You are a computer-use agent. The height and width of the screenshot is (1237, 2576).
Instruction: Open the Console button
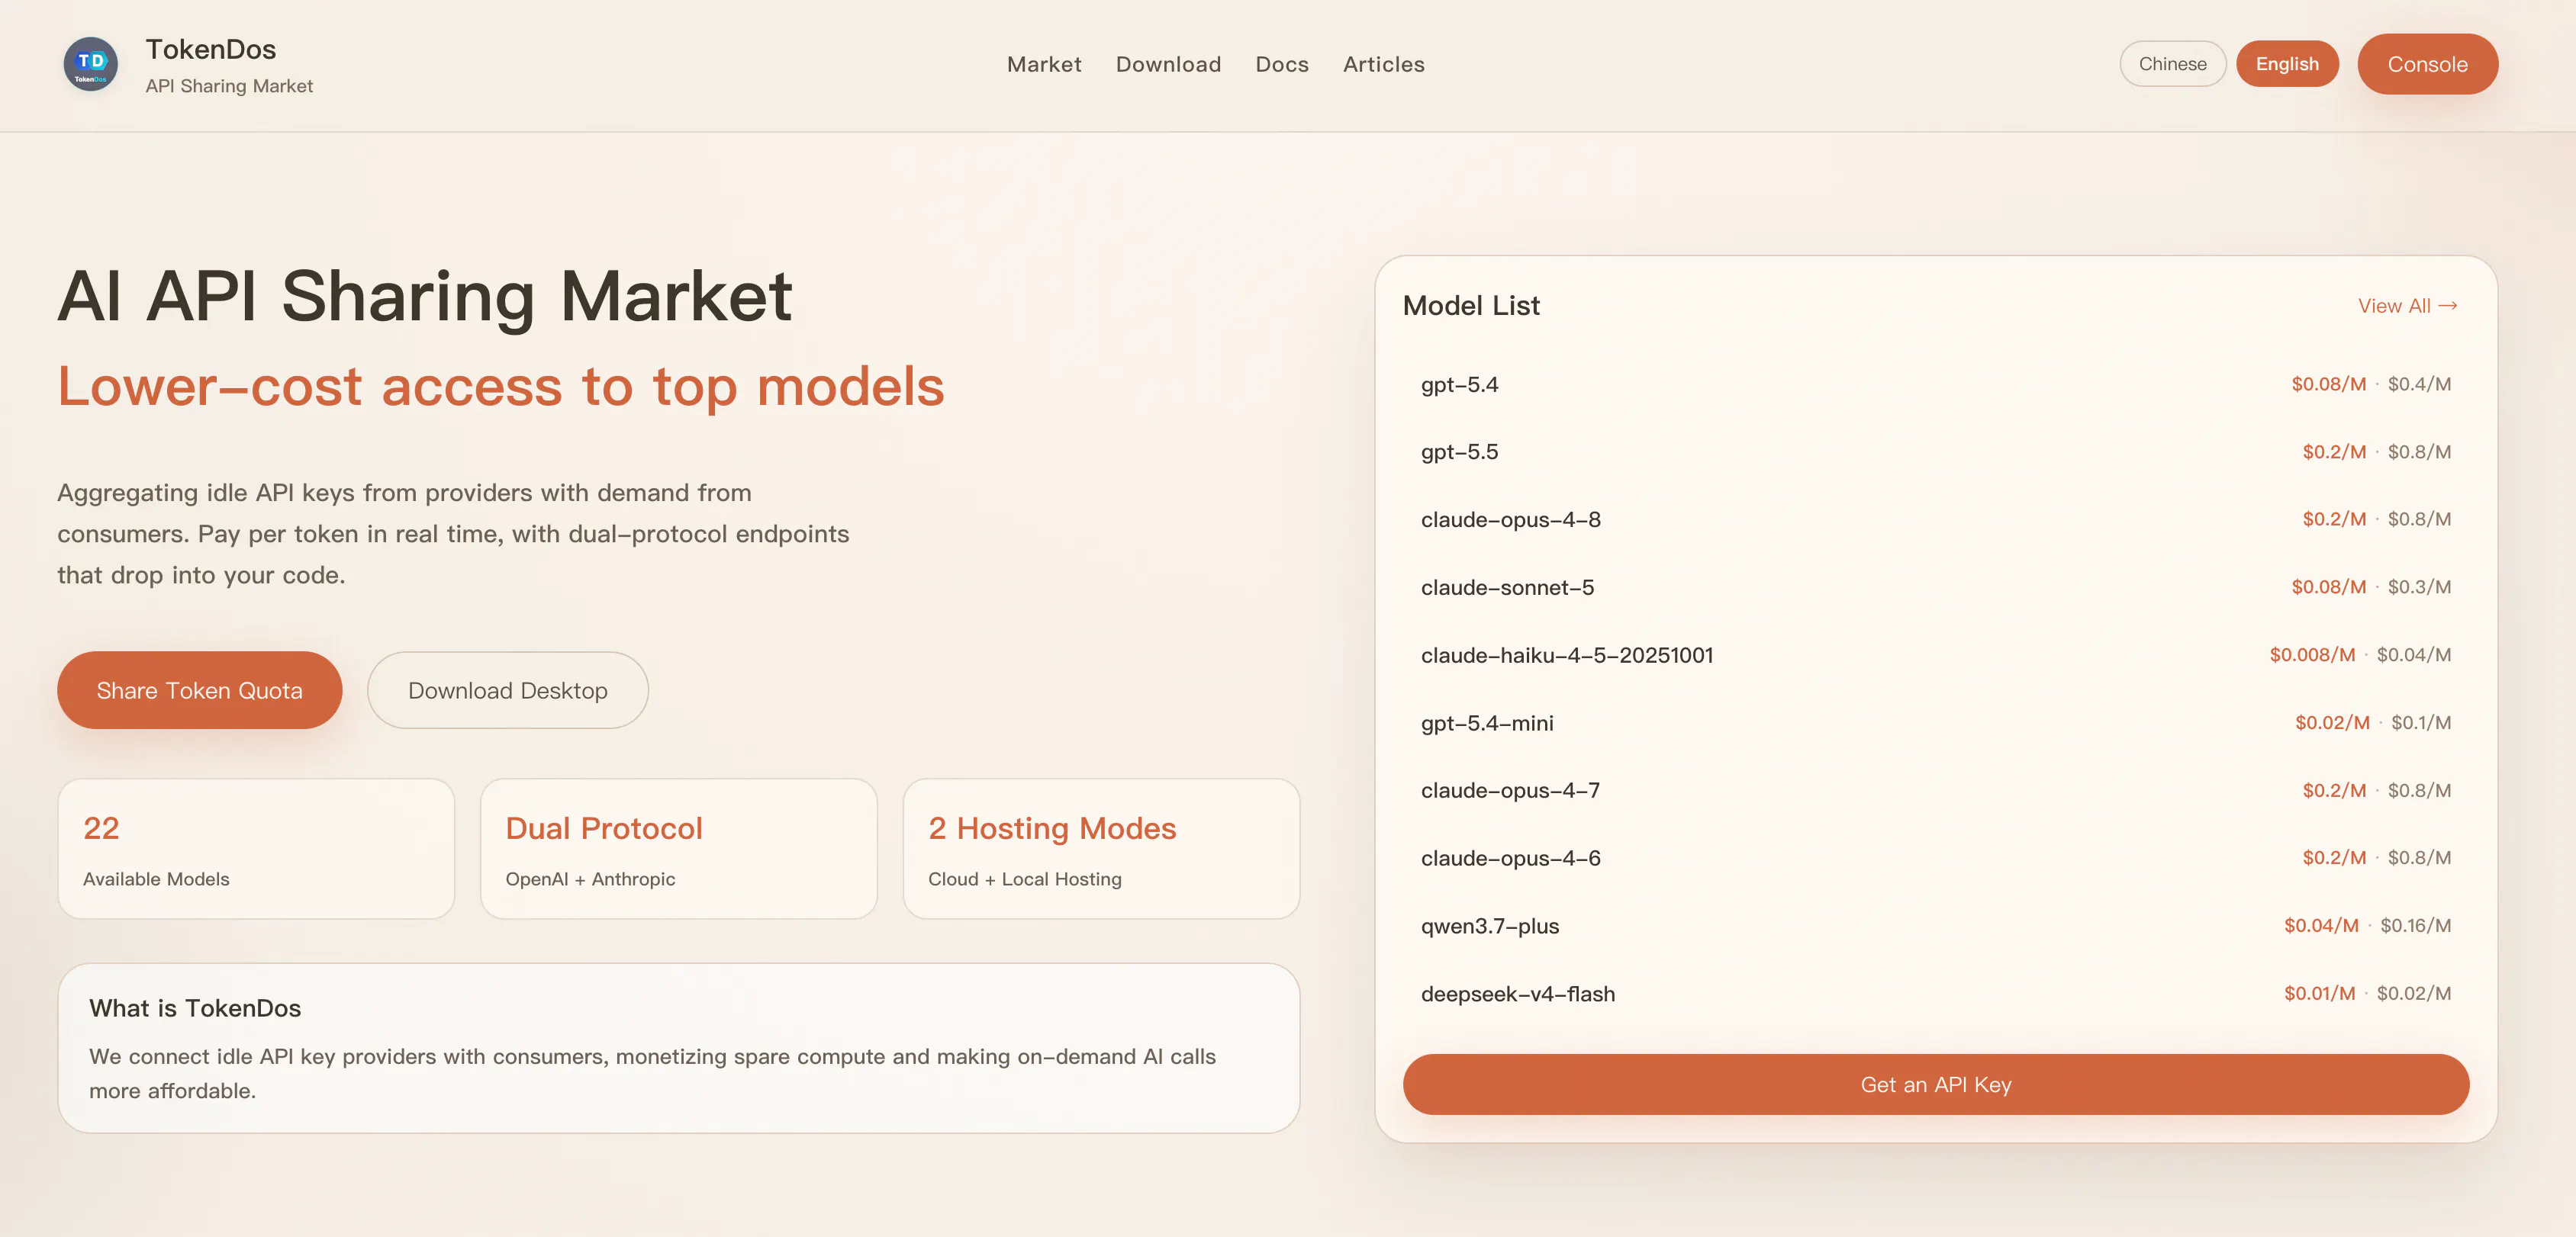[2427, 64]
